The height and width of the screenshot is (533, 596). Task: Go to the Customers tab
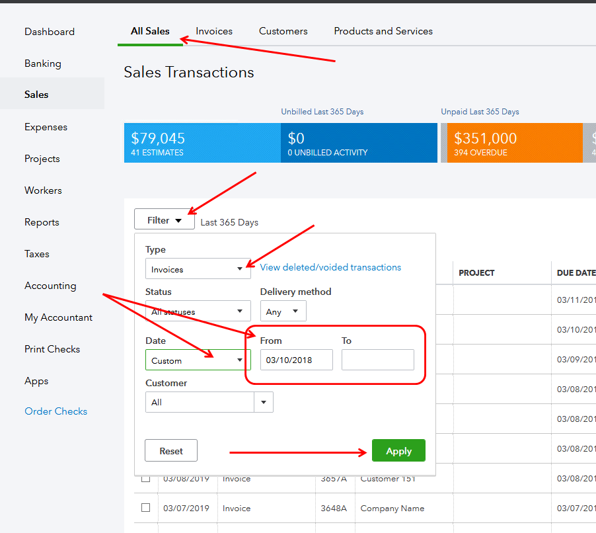click(x=283, y=31)
